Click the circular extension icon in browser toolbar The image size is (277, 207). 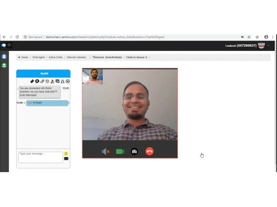pos(257,37)
